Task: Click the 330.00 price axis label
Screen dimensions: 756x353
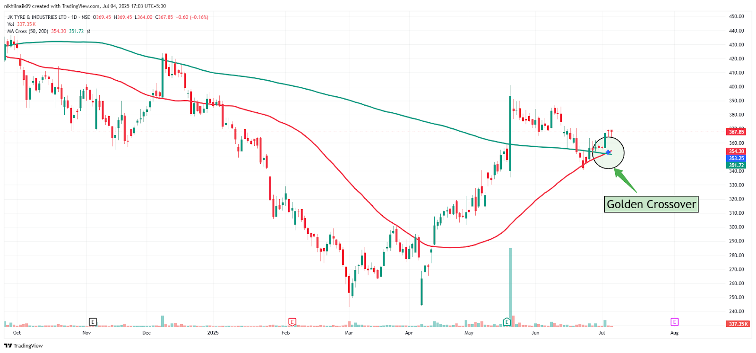Action: point(736,185)
